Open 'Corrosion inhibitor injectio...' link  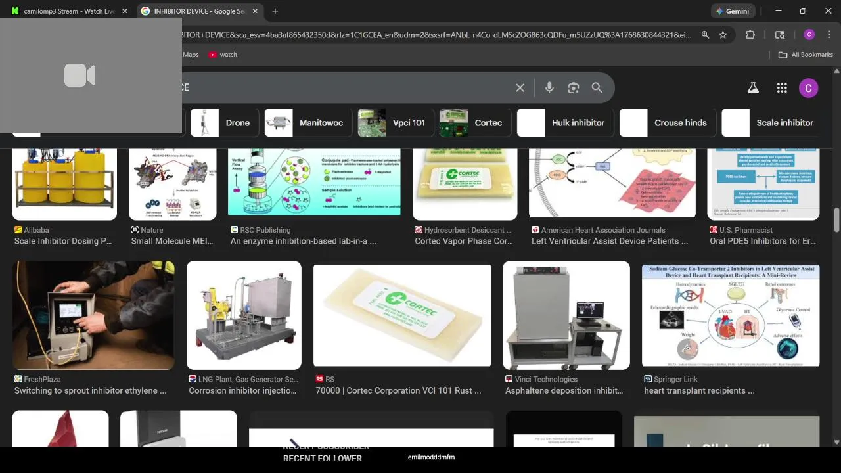click(242, 390)
